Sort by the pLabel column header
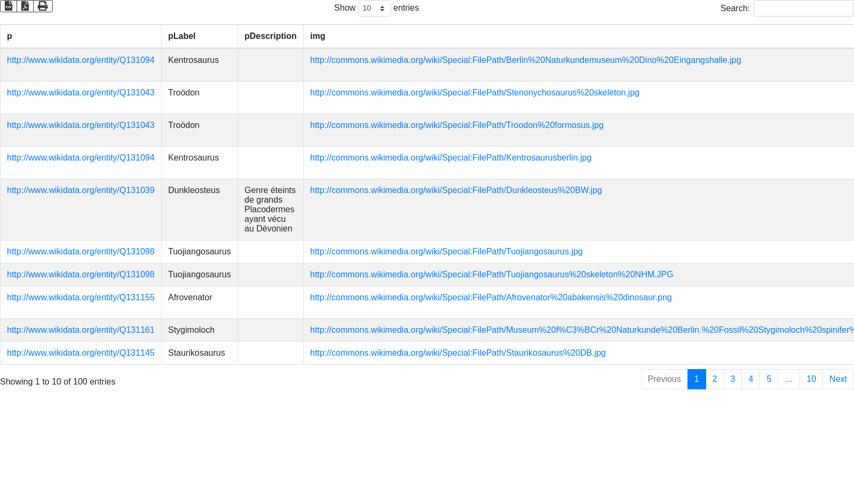 pyautogui.click(x=181, y=36)
